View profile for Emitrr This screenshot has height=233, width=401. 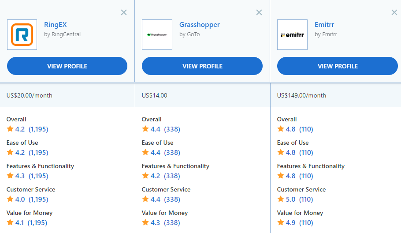point(338,66)
